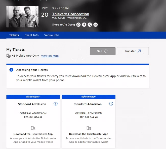166x149 pixels.
Task: Open the Thievery Corporation event link
Action: click(71, 14)
